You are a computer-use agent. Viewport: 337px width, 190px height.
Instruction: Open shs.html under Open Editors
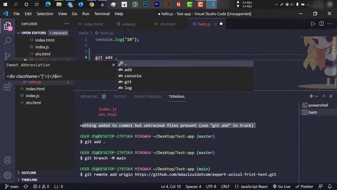(x=43, y=54)
